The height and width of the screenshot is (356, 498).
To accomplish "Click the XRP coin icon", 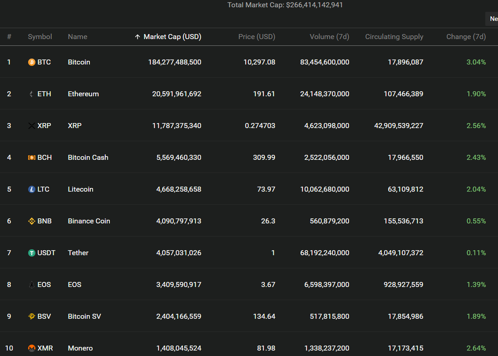I will [32, 126].
